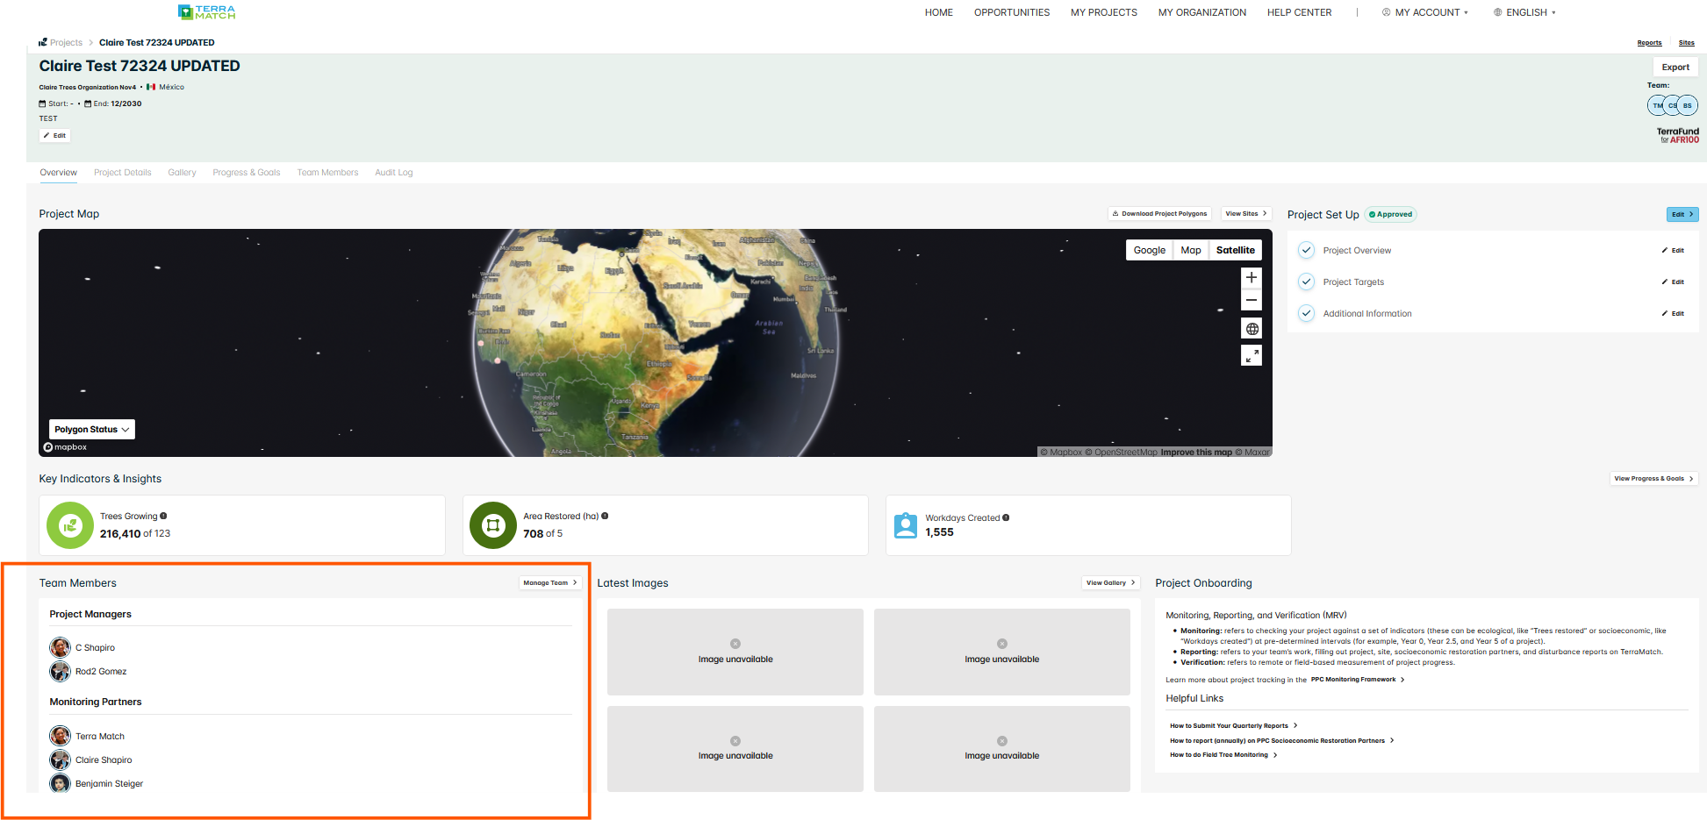The image size is (1707, 820).
Task: Open the Polygon Status dropdown
Action: click(92, 429)
